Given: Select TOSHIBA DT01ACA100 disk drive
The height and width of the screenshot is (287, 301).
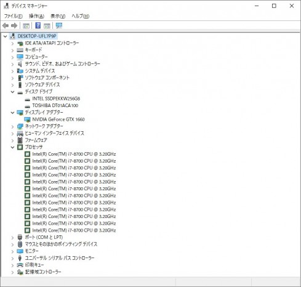Looking at the screenshot, I should point(55,105).
